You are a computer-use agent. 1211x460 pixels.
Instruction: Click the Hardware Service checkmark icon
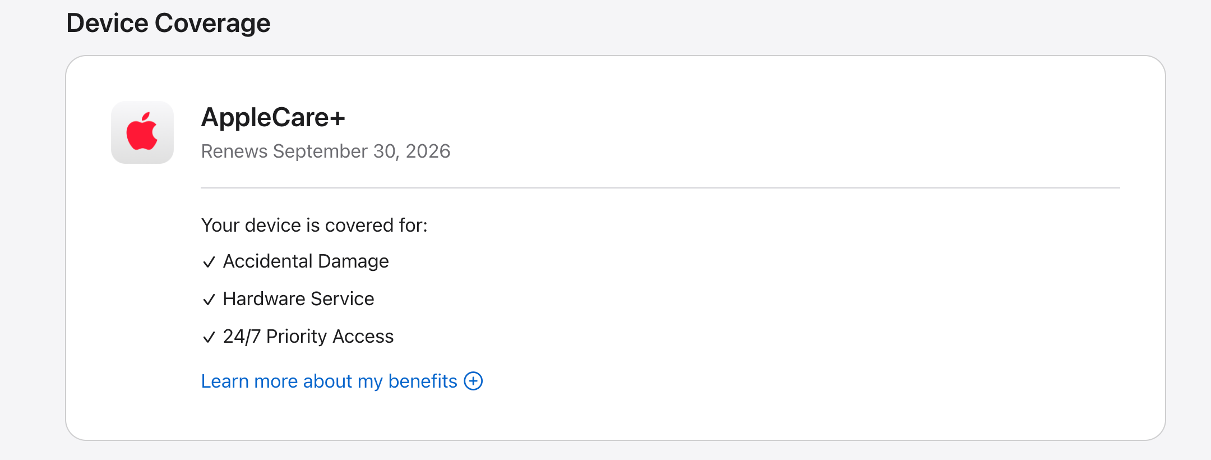click(x=209, y=300)
